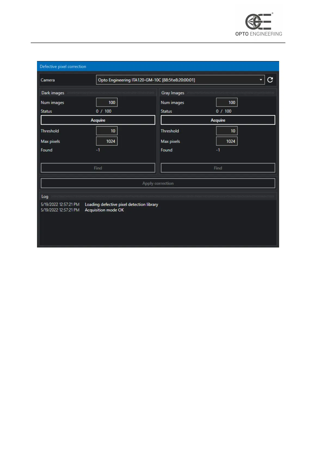
Task: Select the Dark images group header
Action: pos(98,93)
